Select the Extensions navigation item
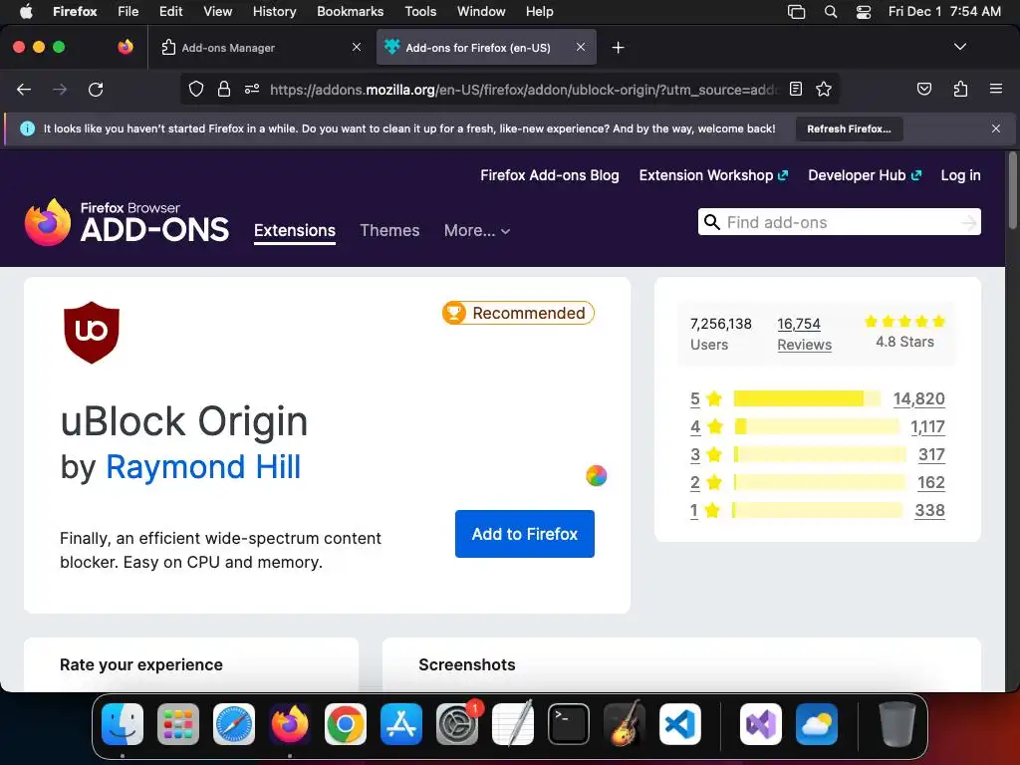The height and width of the screenshot is (765, 1020). pyautogui.click(x=295, y=230)
